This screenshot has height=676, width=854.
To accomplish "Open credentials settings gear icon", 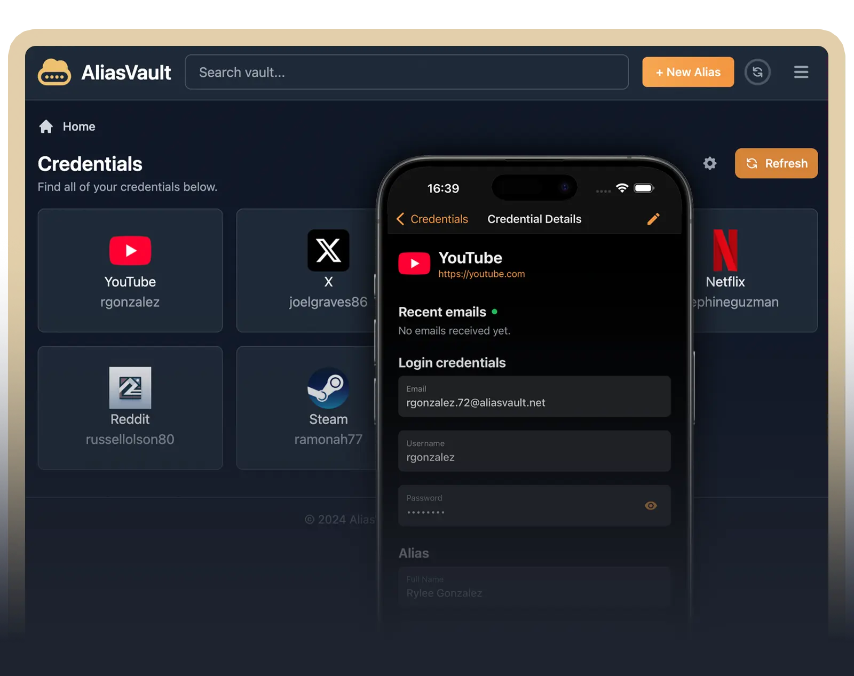I will click(x=709, y=163).
